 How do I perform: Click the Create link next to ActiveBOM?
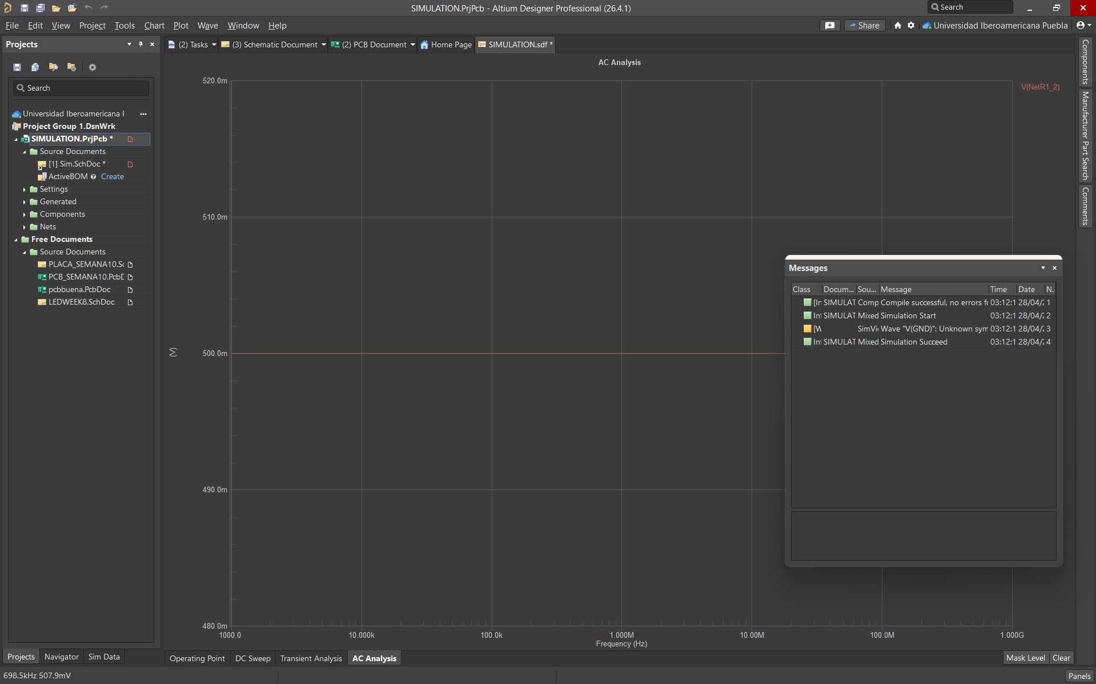click(113, 177)
